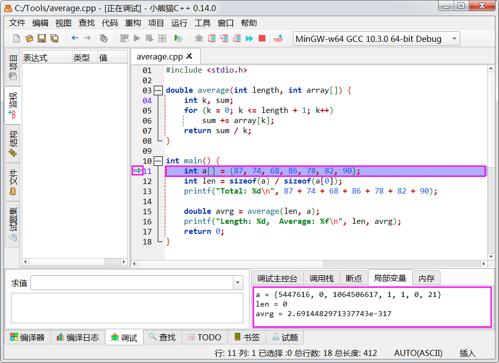Create a new file from the toolbar

[x=17, y=38]
